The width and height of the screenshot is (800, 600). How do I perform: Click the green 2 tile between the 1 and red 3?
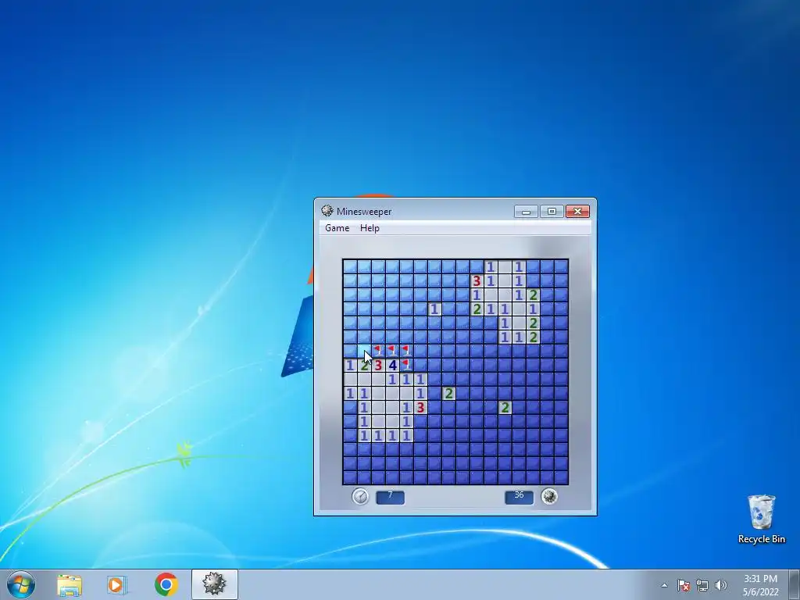tap(364, 365)
